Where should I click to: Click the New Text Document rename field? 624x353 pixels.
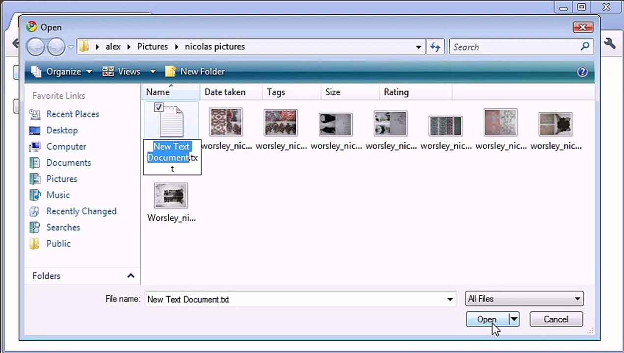pyautogui.click(x=172, y=157)
